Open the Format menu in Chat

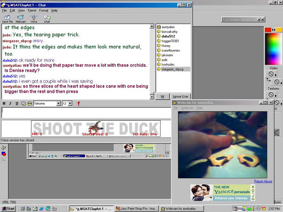44,11
